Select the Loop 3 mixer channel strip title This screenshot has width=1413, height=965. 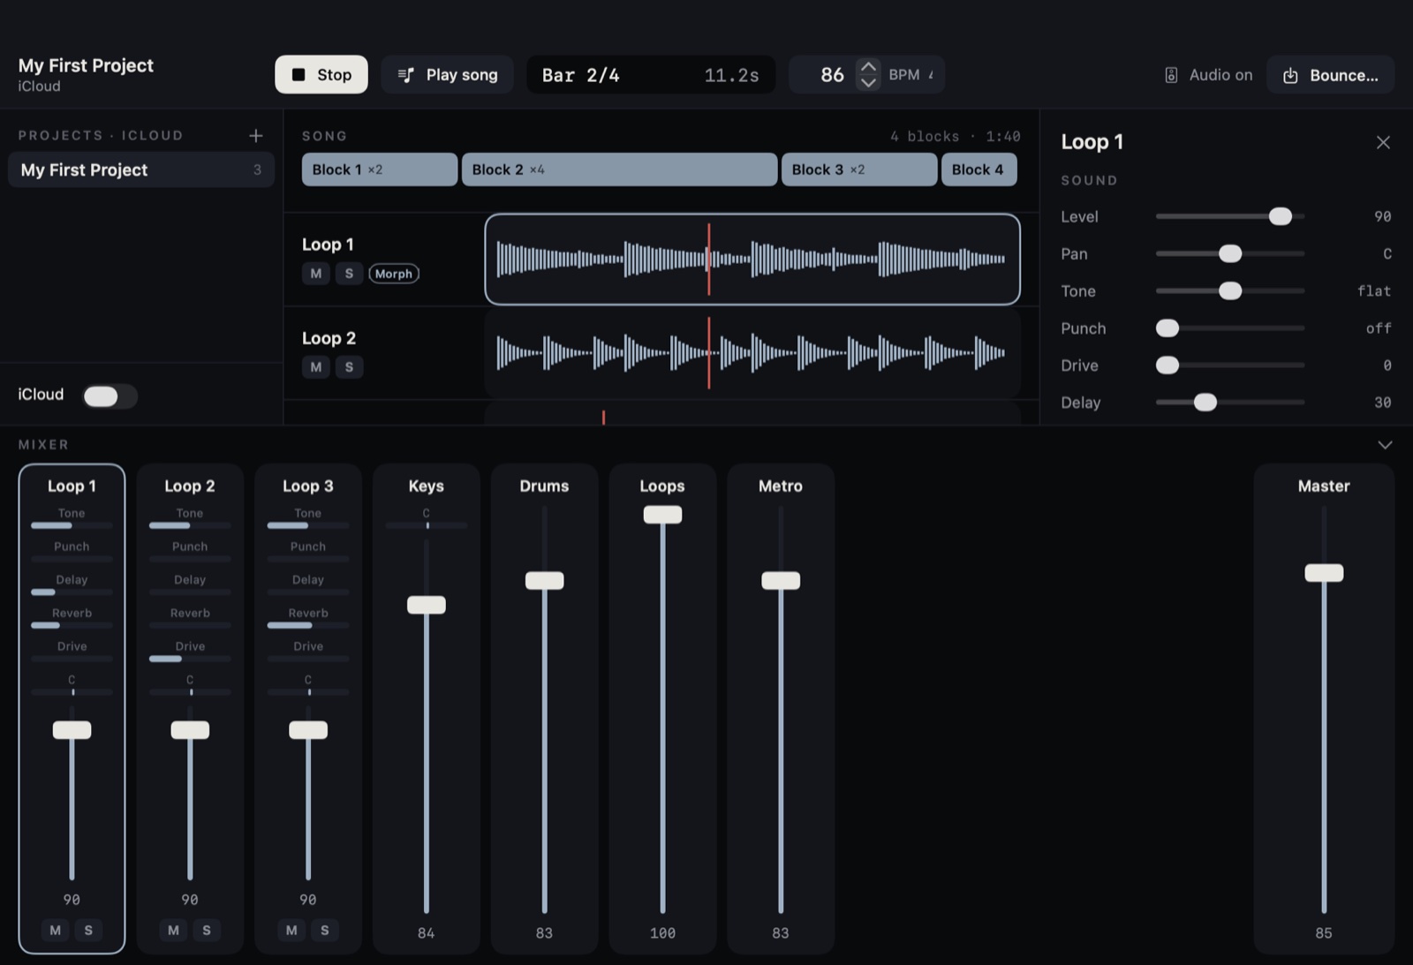tap(308, 486)
